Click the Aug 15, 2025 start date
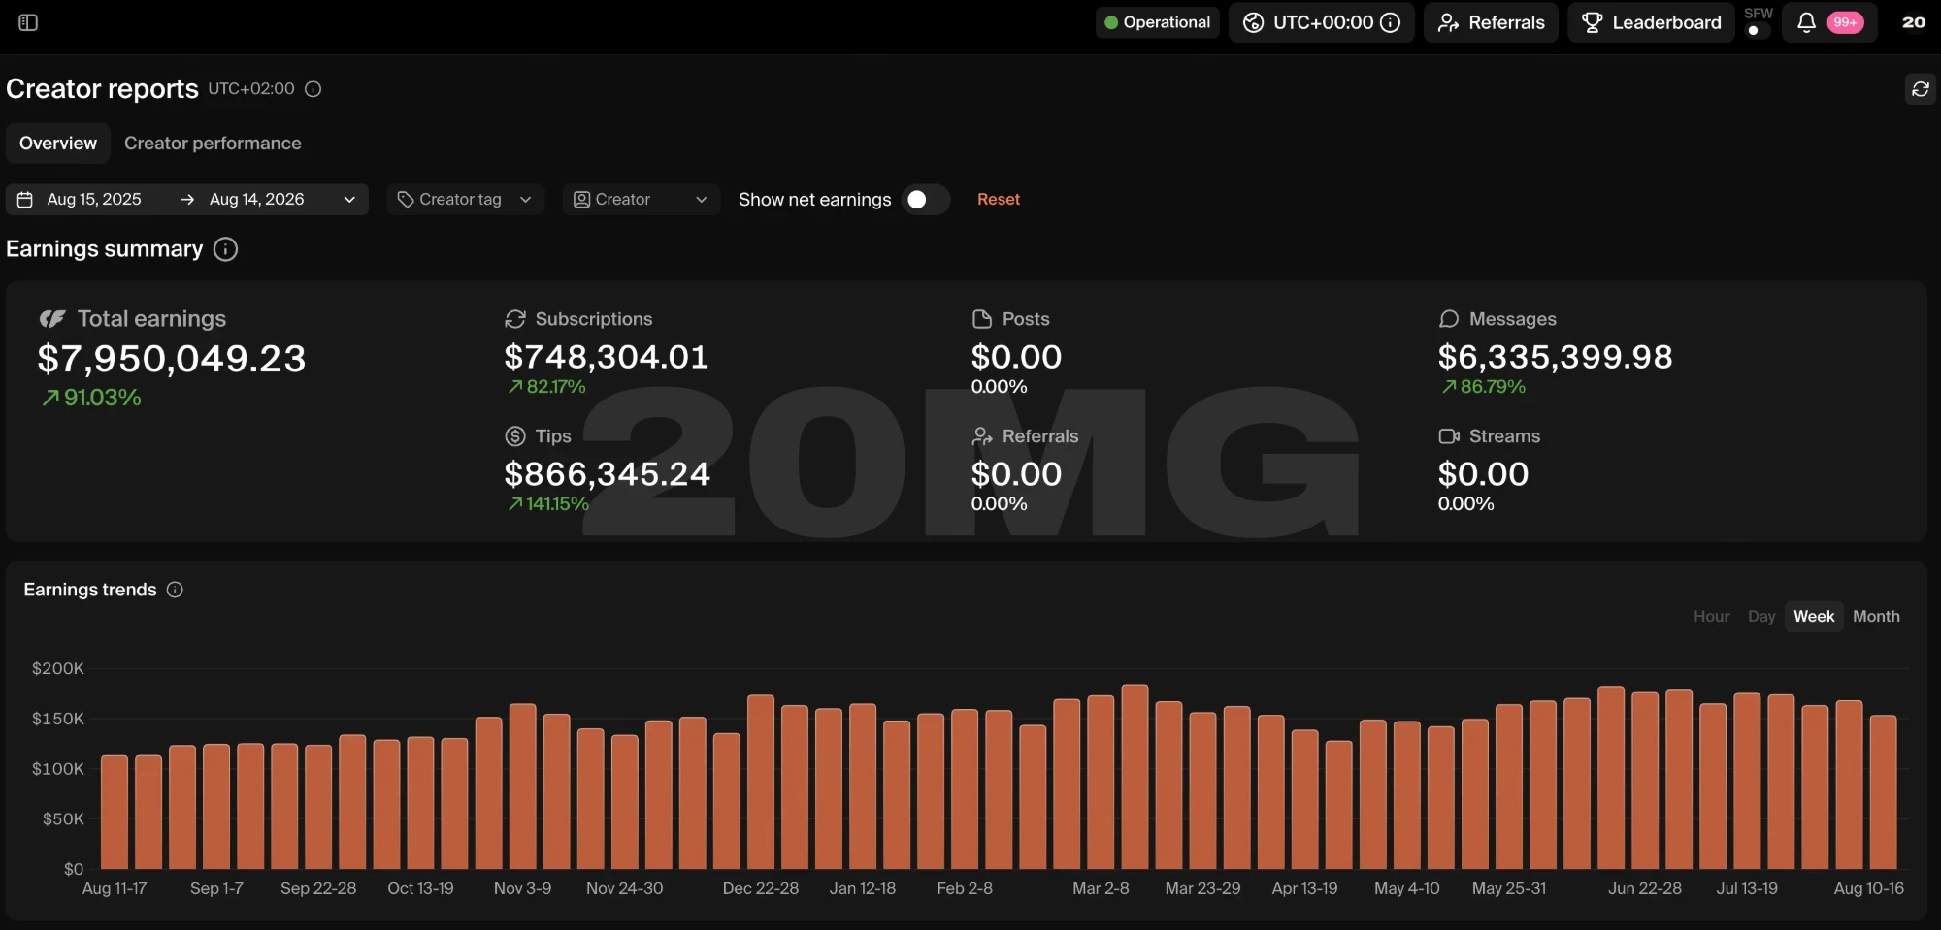 [94, 200]
